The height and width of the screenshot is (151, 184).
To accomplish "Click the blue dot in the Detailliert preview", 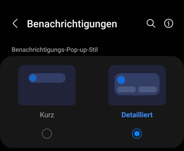I will pyautogui.click(x=121, y=80).
